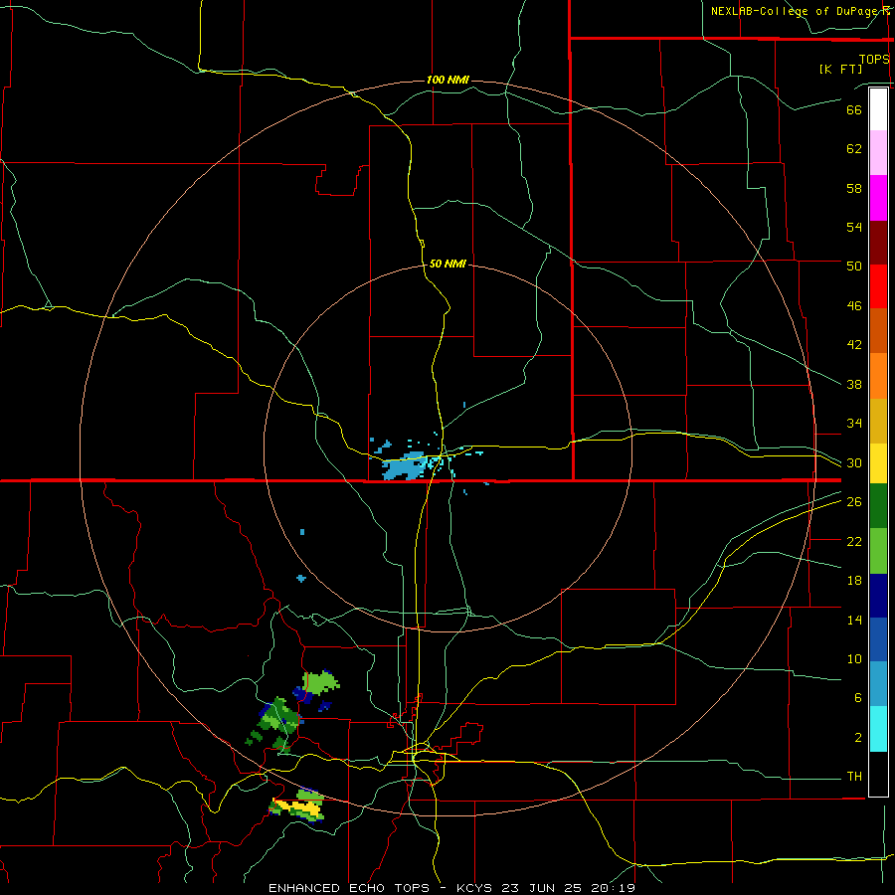895x895 pixels.
Task: Select the light green legend band
Action: pos(878,551)
